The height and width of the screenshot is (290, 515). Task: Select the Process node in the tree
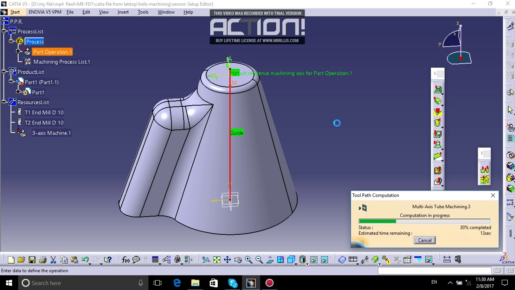click(x=35, y=42)
